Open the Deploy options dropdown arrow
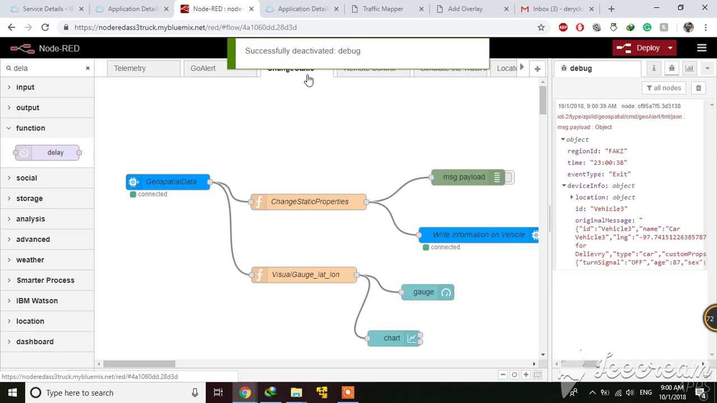This screenshot has width=717, height=403. click(670, 48)
